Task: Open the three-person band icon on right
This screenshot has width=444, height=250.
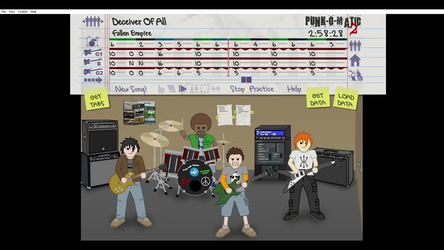Action: pyautogui.click(x=355, y=45)
